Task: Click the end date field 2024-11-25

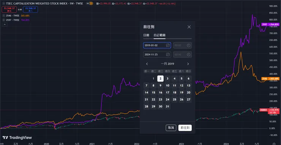Action: (157, 54)
